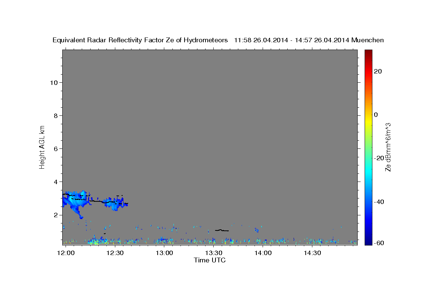The width and height of the screenshot is (442, 294).
Task: Click the 'Time UTC' axis label
Action: tap(210, 260)
